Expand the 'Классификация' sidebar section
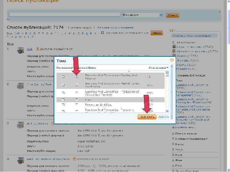 pos(173,133)
